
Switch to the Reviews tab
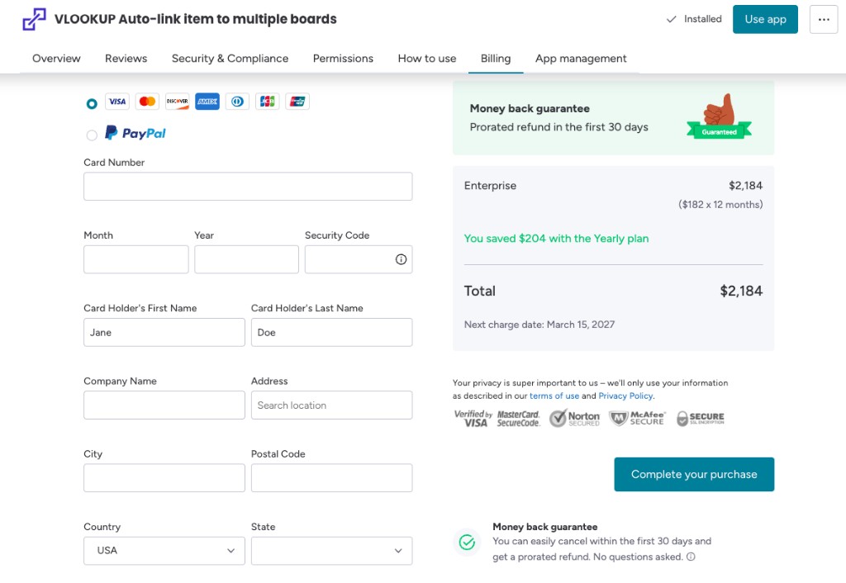point(126,59)
